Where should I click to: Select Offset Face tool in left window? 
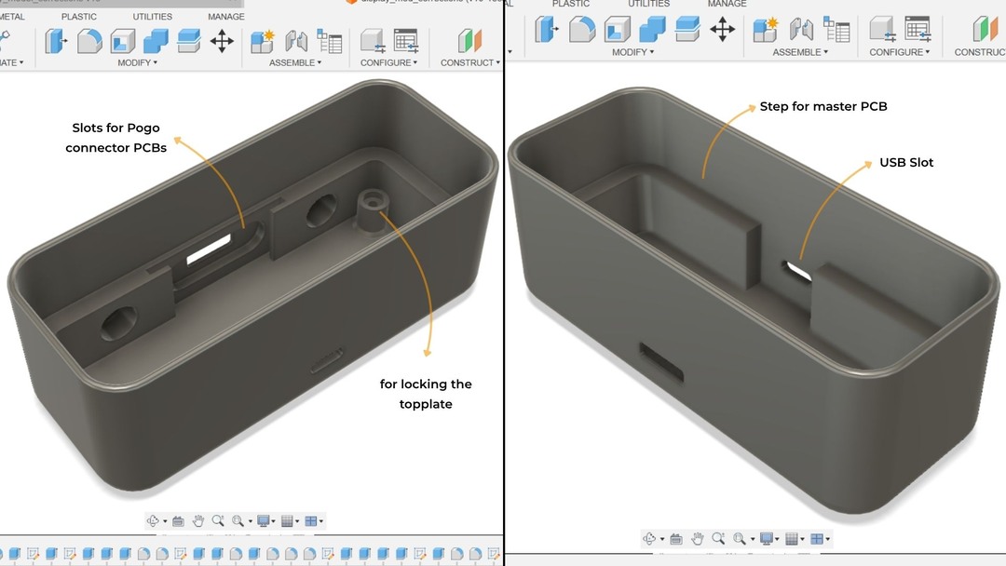tap(188, 41)
